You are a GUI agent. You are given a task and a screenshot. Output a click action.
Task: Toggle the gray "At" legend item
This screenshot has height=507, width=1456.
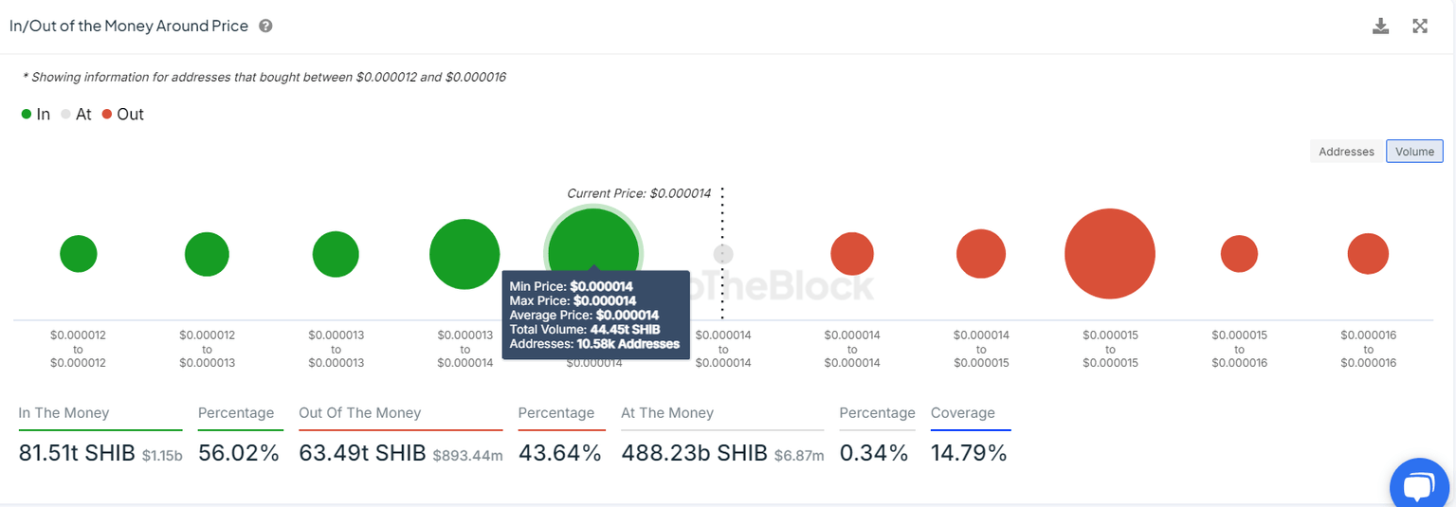(76, 115)
